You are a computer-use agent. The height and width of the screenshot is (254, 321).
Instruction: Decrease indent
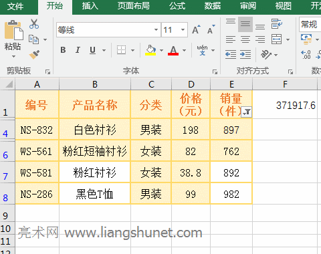click(x=231, y=55)
